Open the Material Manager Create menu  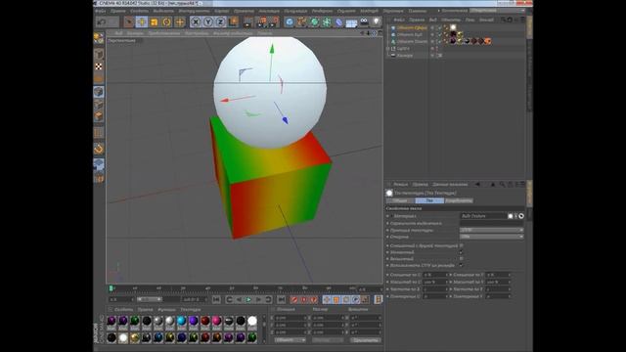[123, 309]
